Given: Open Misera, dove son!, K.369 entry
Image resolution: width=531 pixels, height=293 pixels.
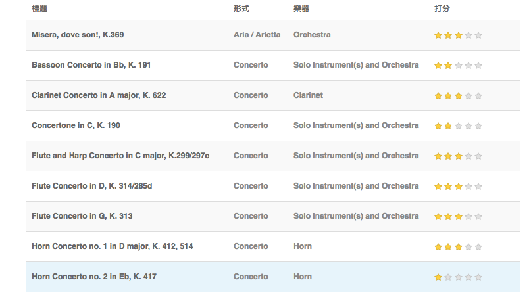Looking at the screenshot, I should point(78,35).
